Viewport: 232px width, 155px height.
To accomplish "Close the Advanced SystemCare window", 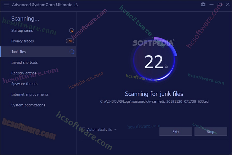I will click(228, 5).
